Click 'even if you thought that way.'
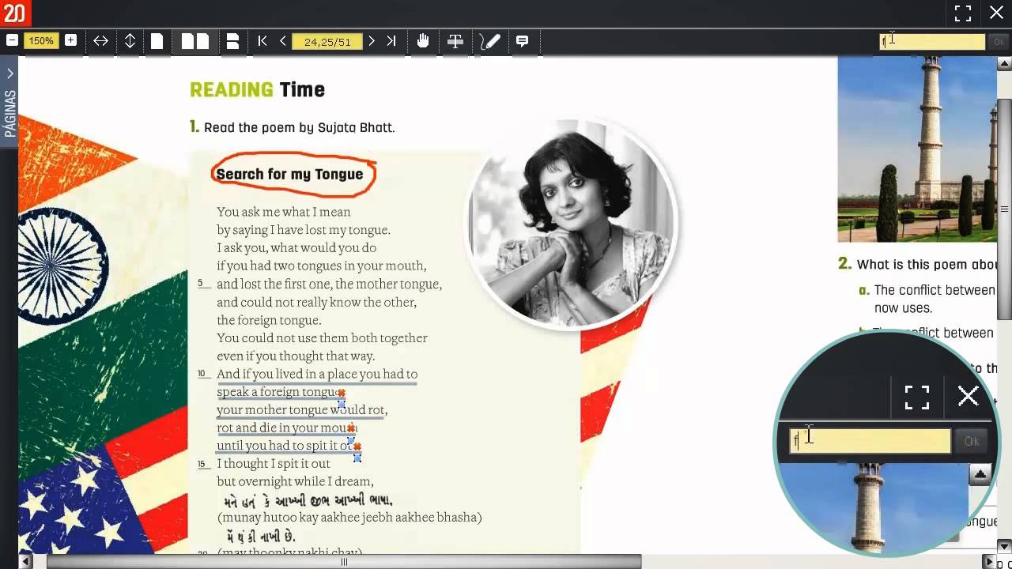This screenshot has height=569, width=1012. tap(296, 356)
